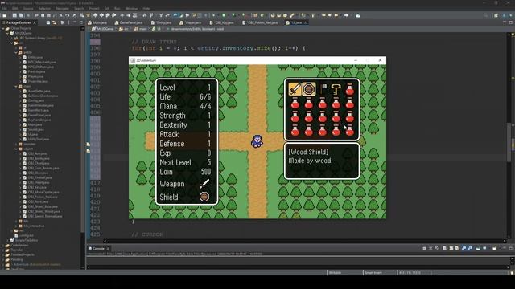Image resolution: width=515 pixels, height=289 pixels.
Task: Select OBJ_Coin_Bronze.java in Package Explorer
Action: 43,168
